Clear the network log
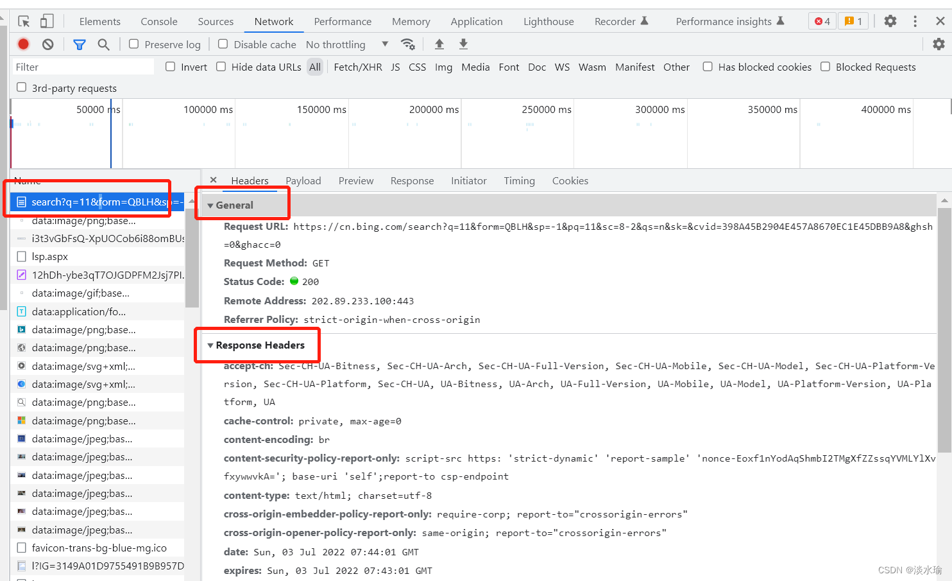This screenshot has width=952, height=581. point(48,44)
